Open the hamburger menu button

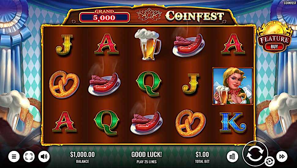tap(14, 156)
